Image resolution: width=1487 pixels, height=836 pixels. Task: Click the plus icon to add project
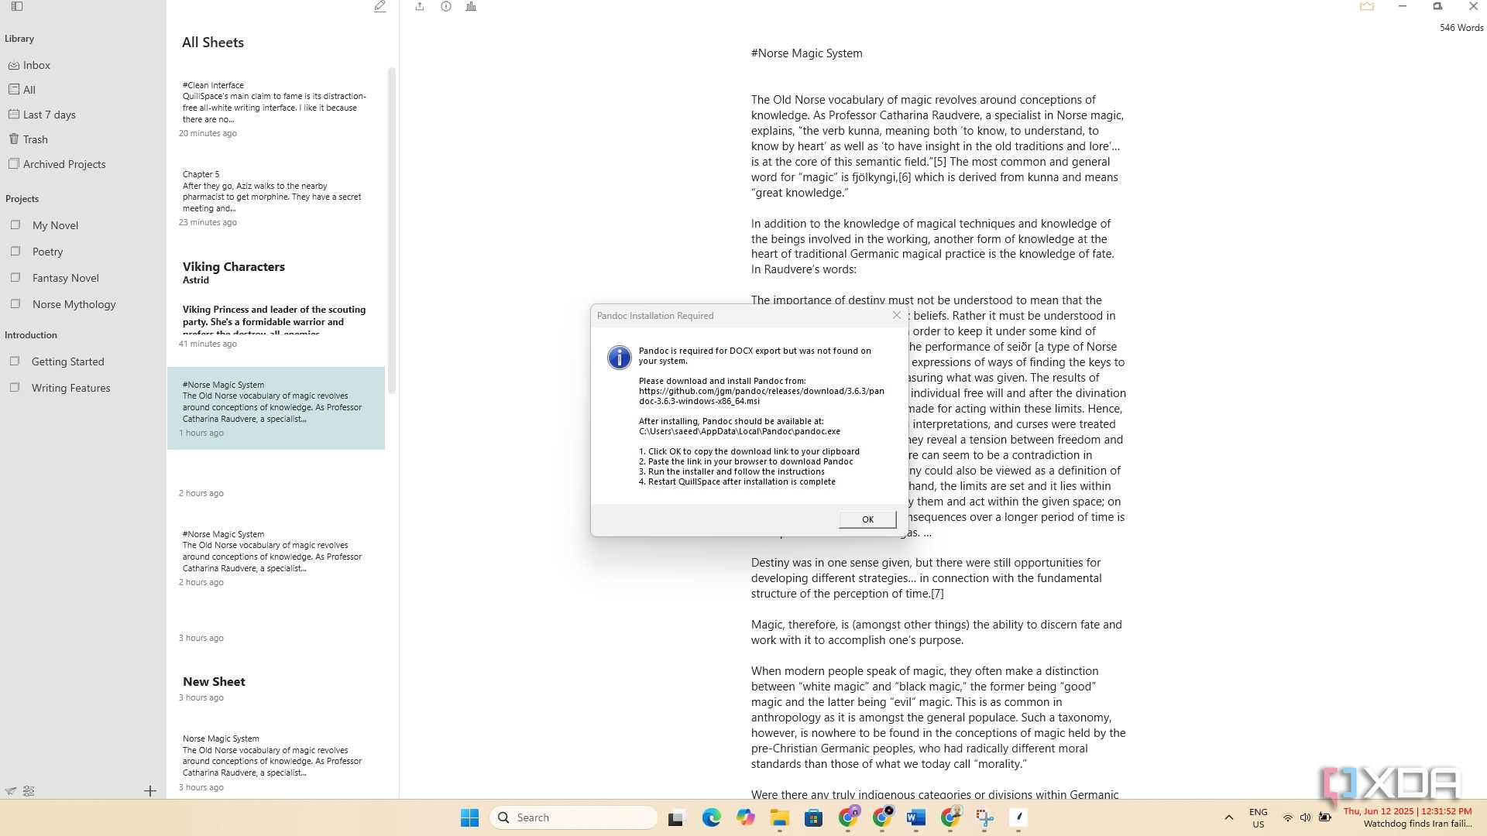click(150, 790)
